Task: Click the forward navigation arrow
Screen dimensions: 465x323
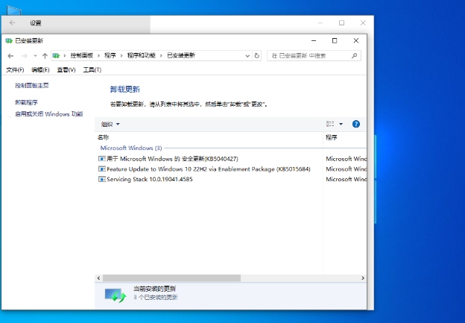Action: tap(25, 56)
